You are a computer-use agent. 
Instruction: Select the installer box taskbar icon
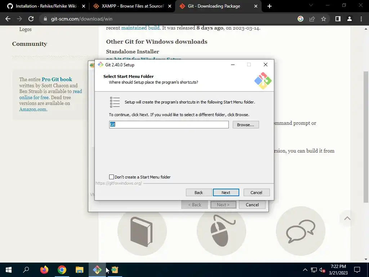point(115,270)
